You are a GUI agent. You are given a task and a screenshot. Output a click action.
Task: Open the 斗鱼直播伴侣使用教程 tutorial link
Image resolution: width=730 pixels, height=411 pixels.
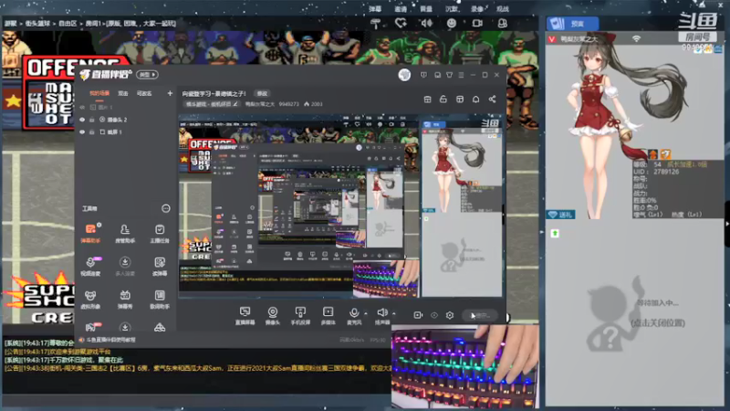[x=110, y=340]
